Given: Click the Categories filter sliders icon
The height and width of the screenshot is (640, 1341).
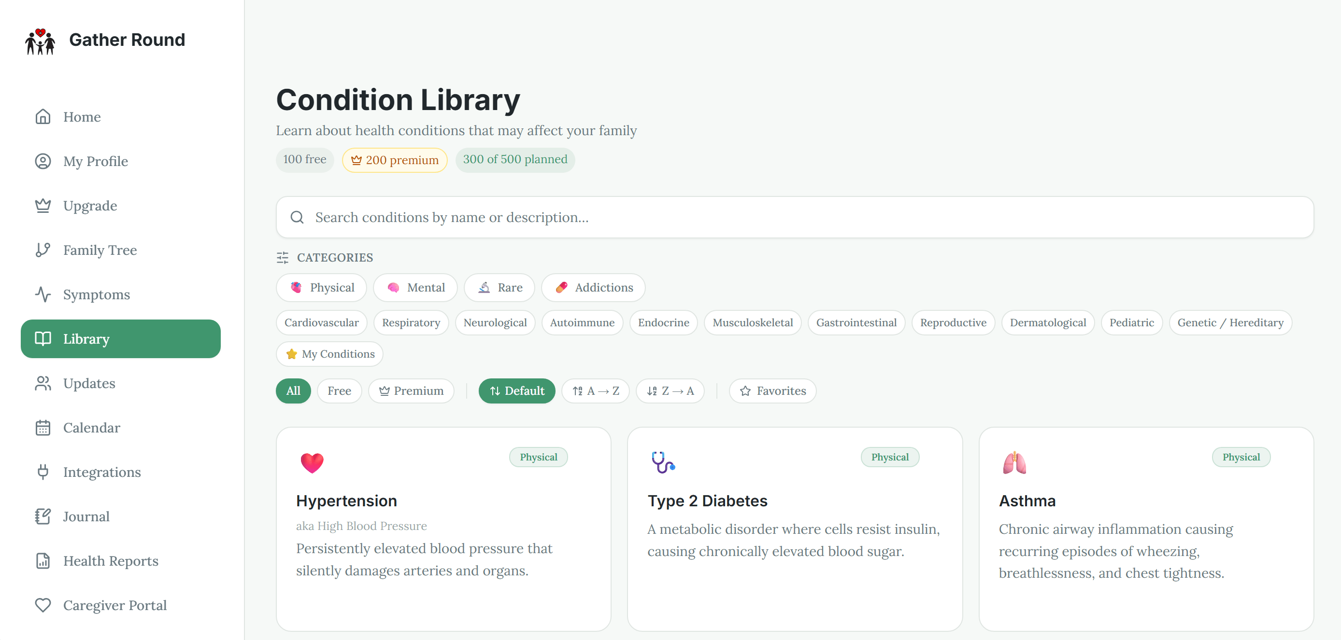Looking at the screenshot, I should tap(283, 258).
